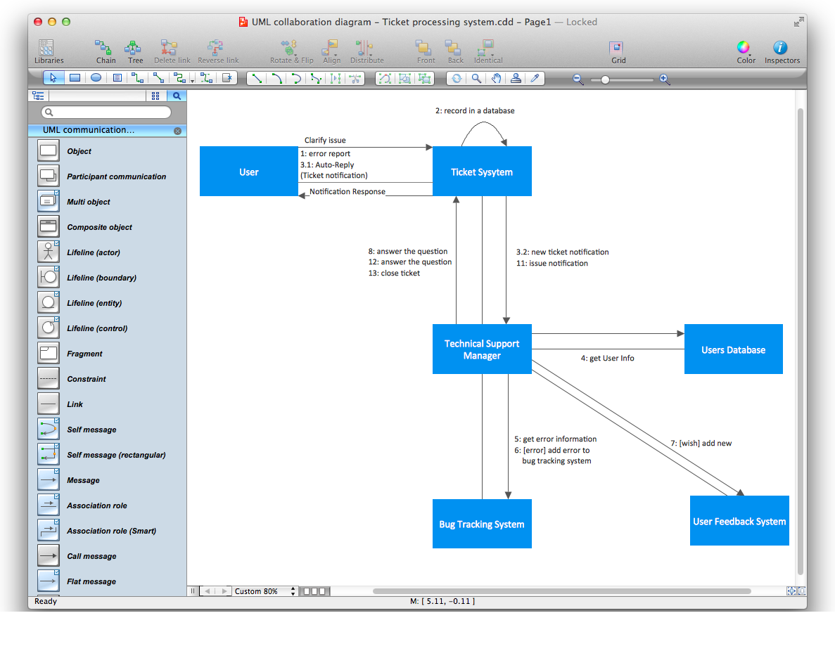Screen dimensions: 835x651
Task: Switch library panel to grid view
Action: 155,96
